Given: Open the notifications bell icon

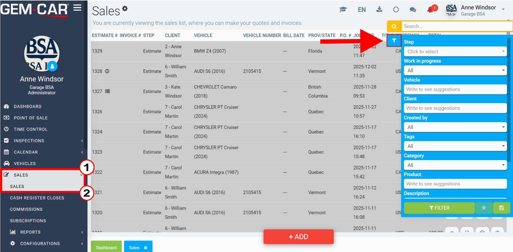Looking at the screenshot, I should point(430,9).
